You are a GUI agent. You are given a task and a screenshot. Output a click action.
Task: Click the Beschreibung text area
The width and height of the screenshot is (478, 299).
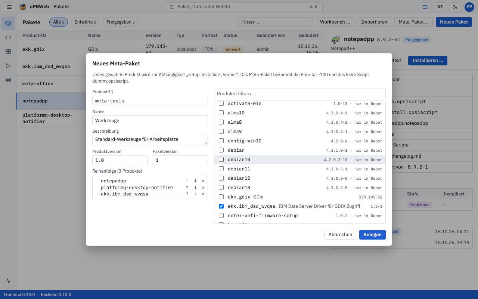tap(150, 140)
